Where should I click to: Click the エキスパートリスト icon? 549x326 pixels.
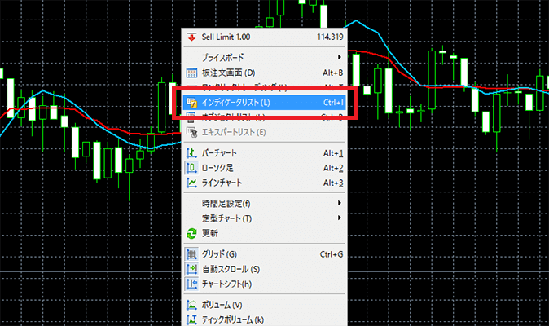191,132
